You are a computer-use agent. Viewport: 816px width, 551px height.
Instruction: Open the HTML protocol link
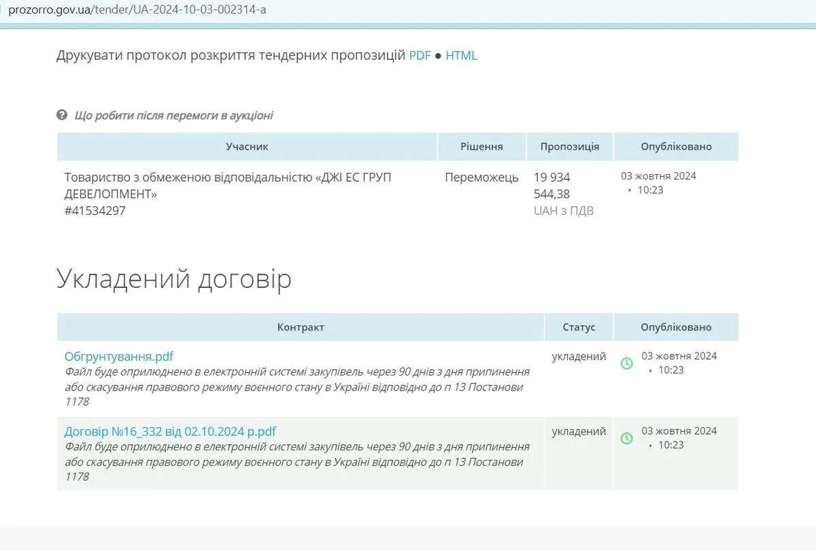click(x=461, y=56)
